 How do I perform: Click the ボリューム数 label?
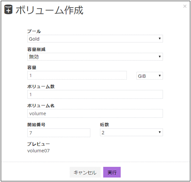[41, 86]
